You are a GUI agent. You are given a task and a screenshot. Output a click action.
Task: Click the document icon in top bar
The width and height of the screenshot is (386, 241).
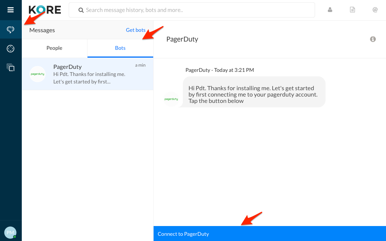[x=352, y=10]
